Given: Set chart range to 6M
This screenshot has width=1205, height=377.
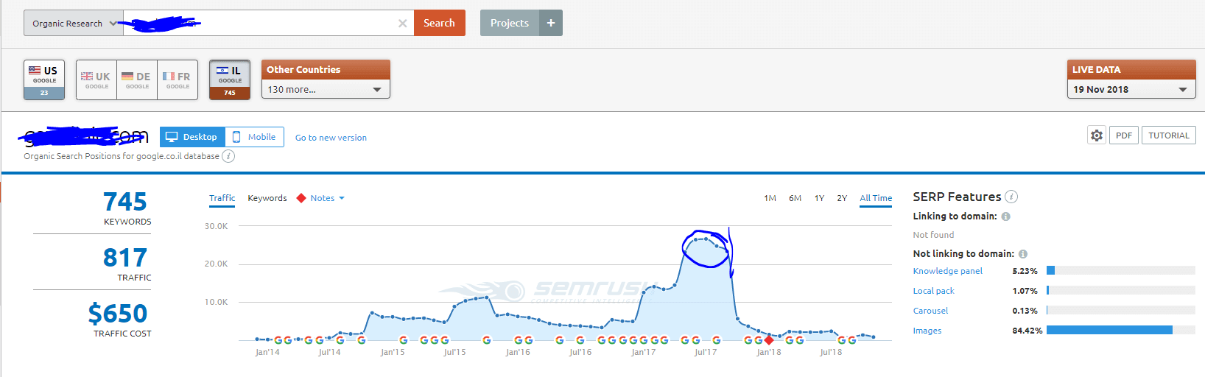Looking at the screenshot, I should [x=795, y=198].
